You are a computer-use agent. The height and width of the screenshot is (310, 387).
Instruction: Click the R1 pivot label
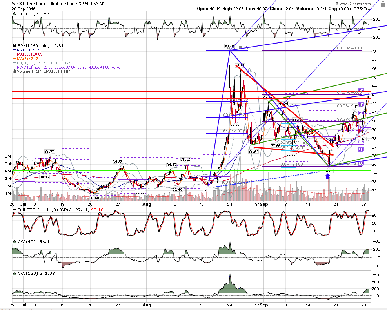point(361,113)
